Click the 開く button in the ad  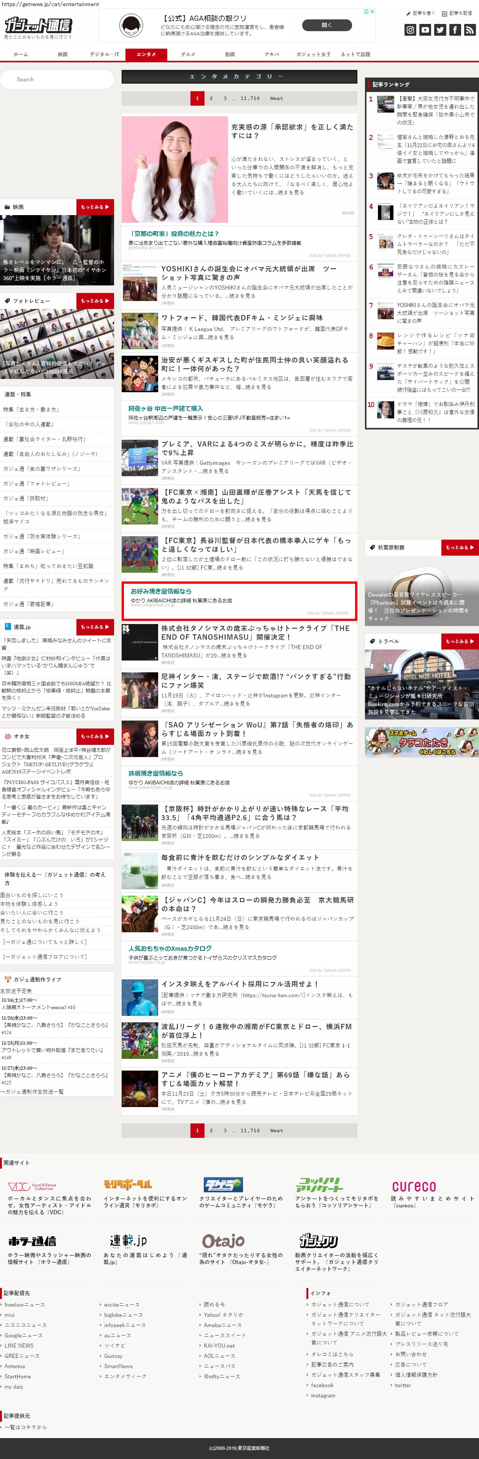pos(327,25)
